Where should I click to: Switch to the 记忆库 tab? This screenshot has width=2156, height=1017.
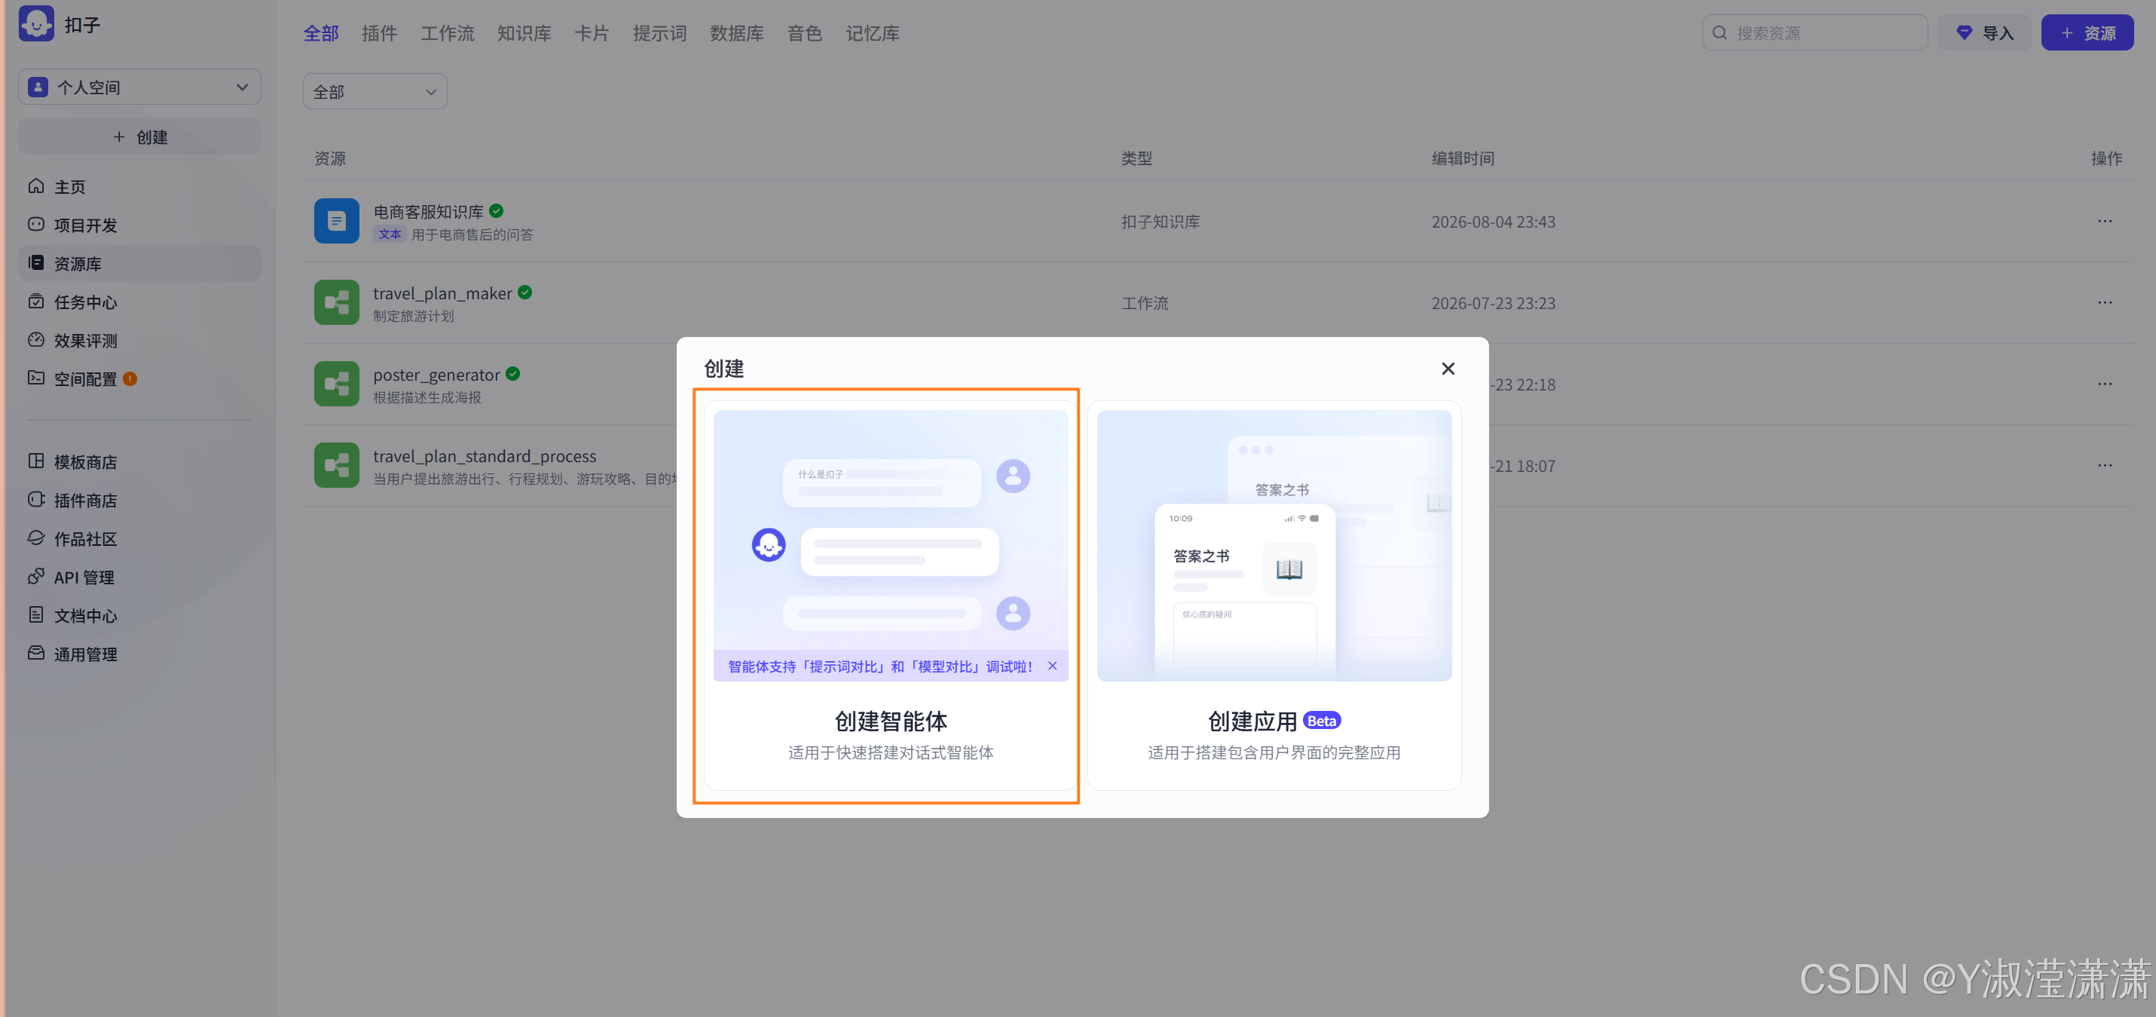click(872, 33)
